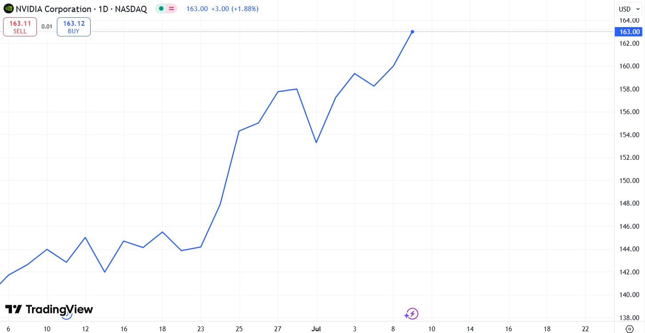645x333 pixels.
Task: Click the +3.00 (+1.88%) price change text
Action: tap(235, 9)
